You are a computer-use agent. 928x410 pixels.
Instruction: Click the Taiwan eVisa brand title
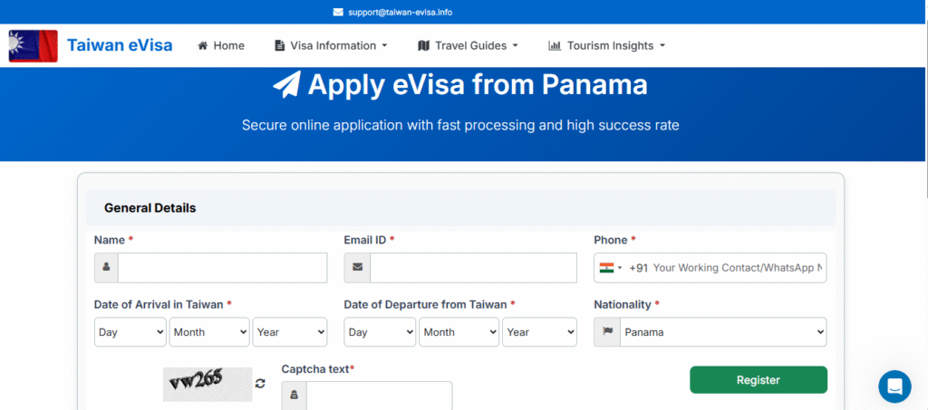tap(120, 45)
